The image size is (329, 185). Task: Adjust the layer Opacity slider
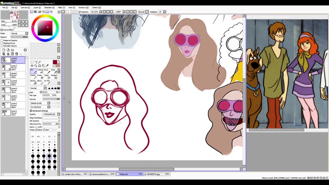[x=19, y=37]
